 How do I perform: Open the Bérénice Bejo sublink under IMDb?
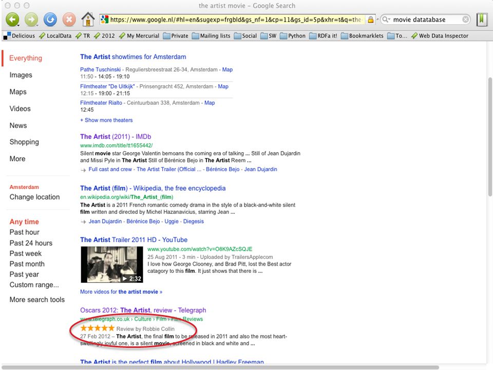(x=222, y=169)
